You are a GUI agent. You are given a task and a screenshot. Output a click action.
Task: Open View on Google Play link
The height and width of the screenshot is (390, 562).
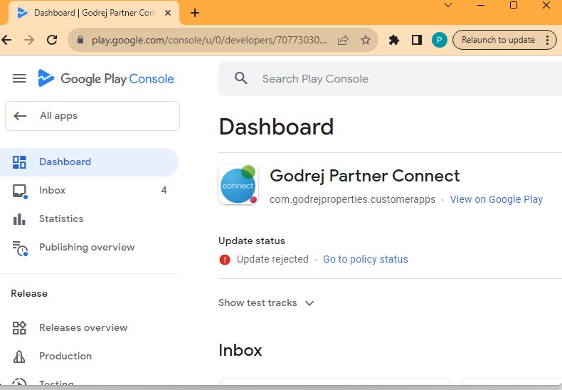(x=496, y=200)
